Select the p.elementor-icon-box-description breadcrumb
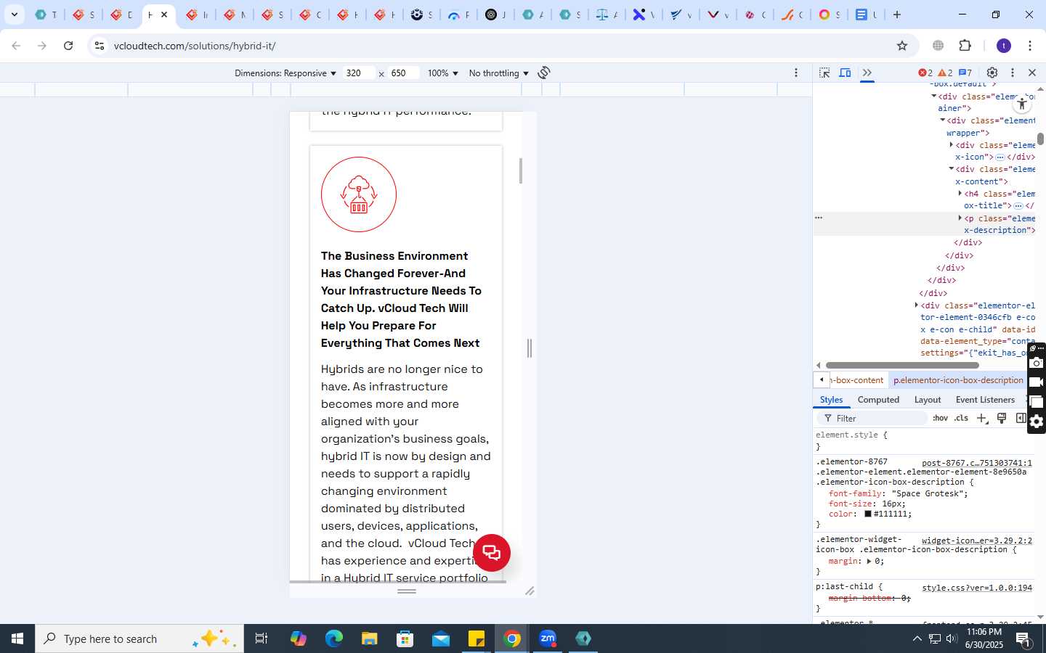Screen dimensions: 1046x653 (958, 380)
